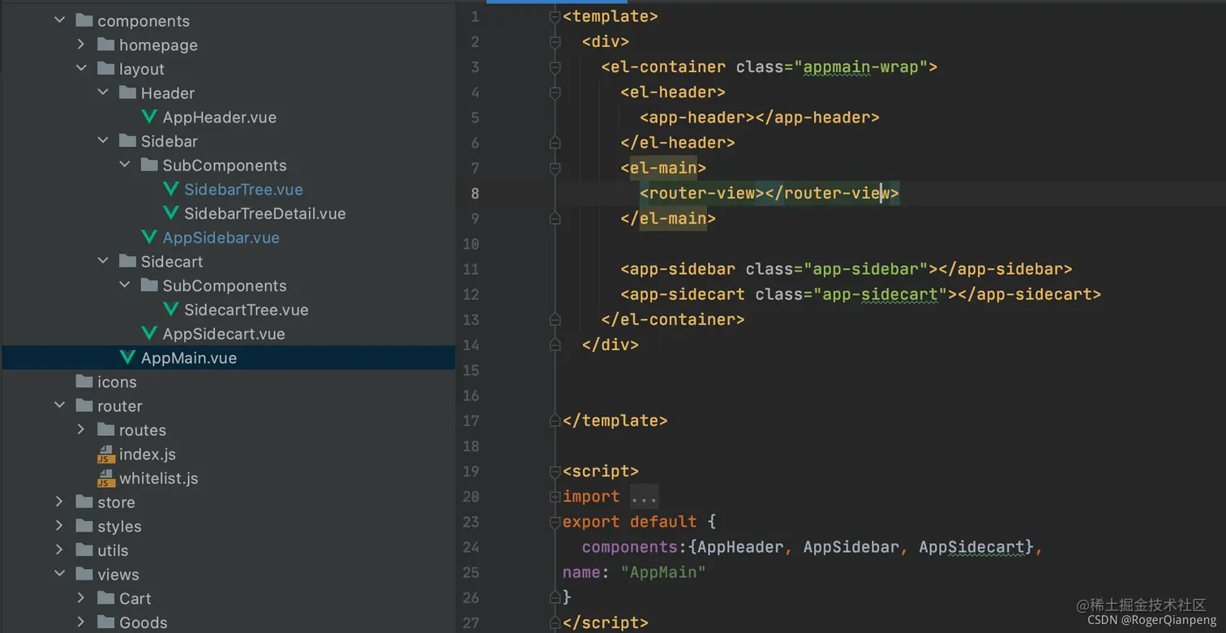Expand the homepage folder with its chevron
1226x633 pixels.
[81, 45]
